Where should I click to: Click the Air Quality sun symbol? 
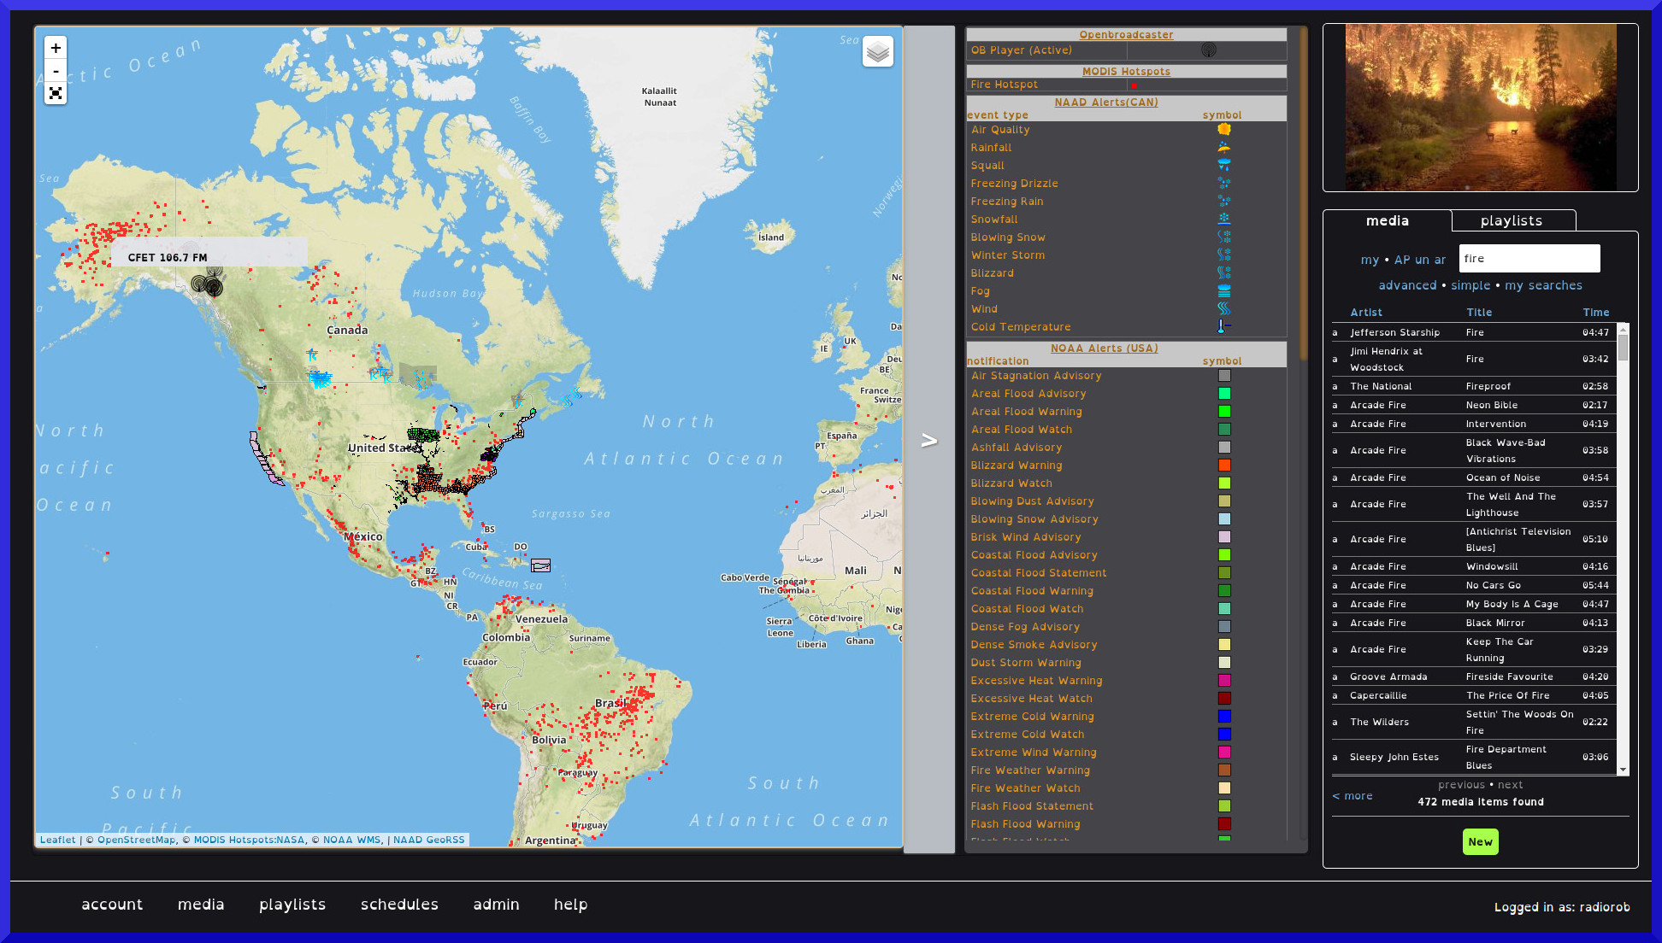(x=1224, y=129)
